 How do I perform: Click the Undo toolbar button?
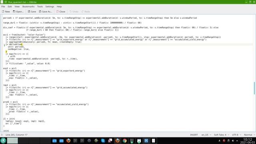click(74, 12)
